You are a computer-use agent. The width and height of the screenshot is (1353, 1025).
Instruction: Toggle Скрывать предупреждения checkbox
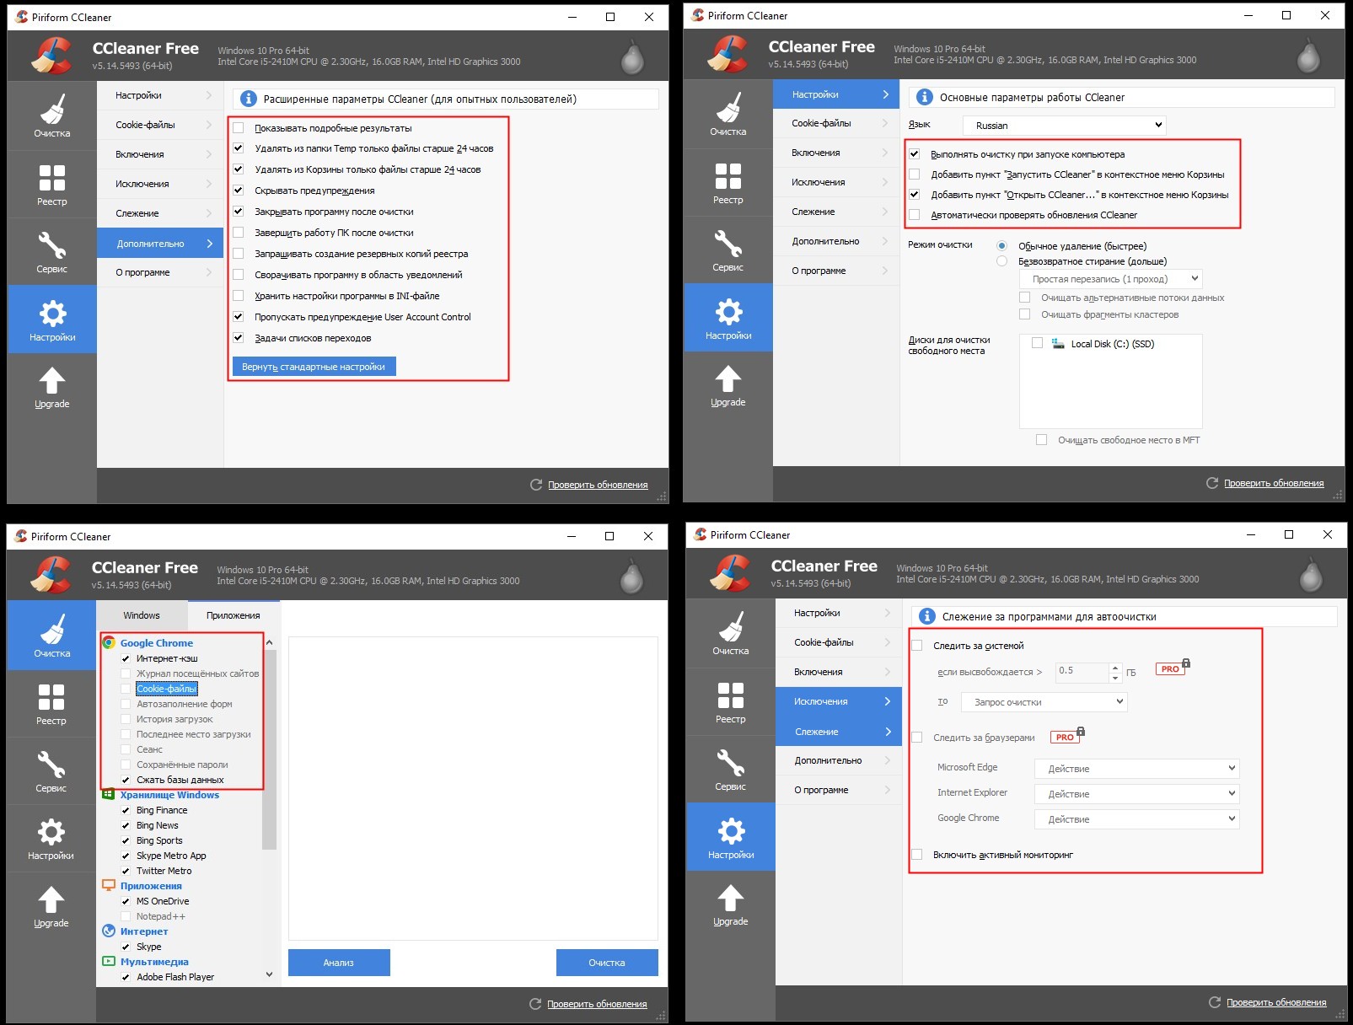[x=239, y=191]
